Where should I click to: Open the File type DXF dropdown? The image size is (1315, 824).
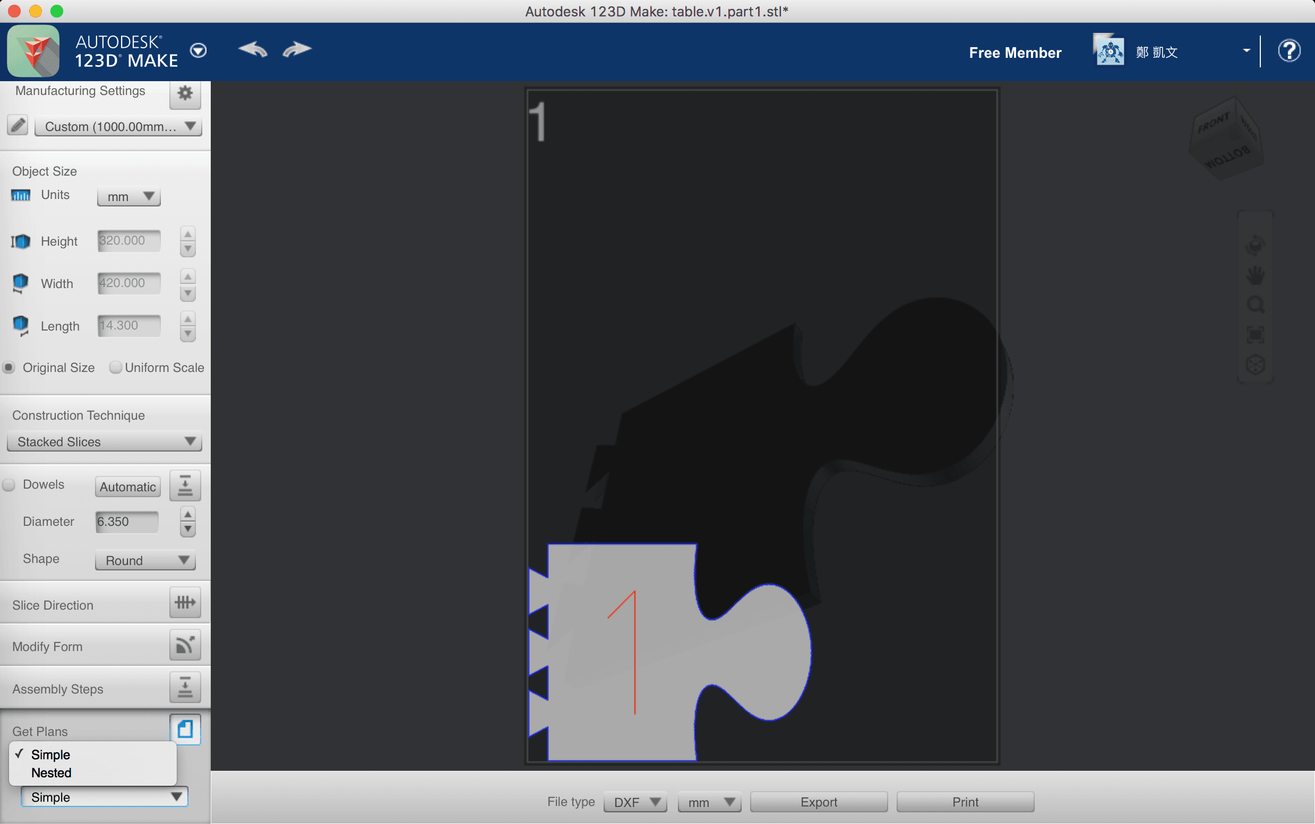pos(635,802)
